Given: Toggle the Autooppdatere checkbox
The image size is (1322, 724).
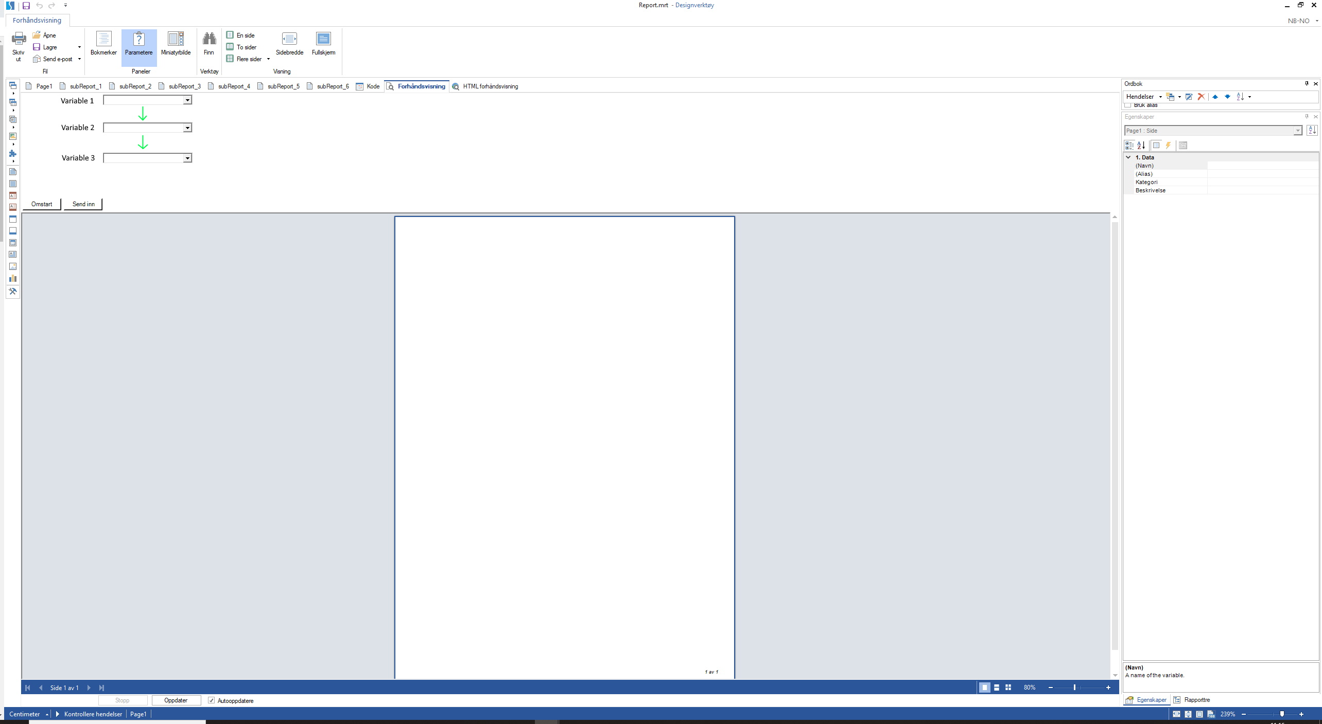Looking at the screenshot, I should 211,700.
